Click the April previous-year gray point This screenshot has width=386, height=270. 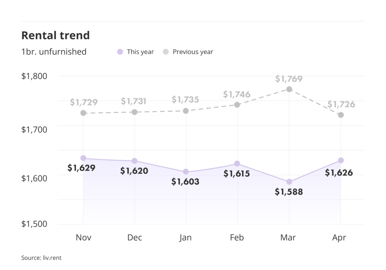click(341, 115)
